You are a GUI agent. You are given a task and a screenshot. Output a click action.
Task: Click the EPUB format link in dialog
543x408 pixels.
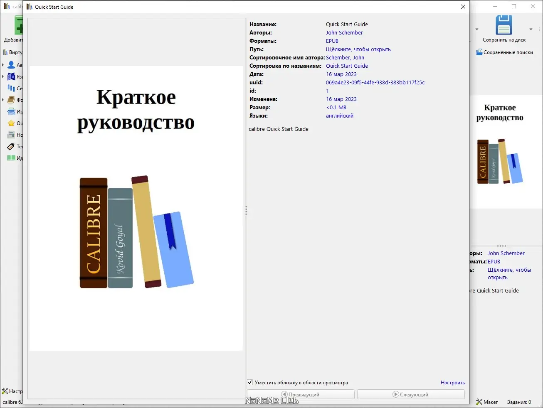tap(332, 41)
